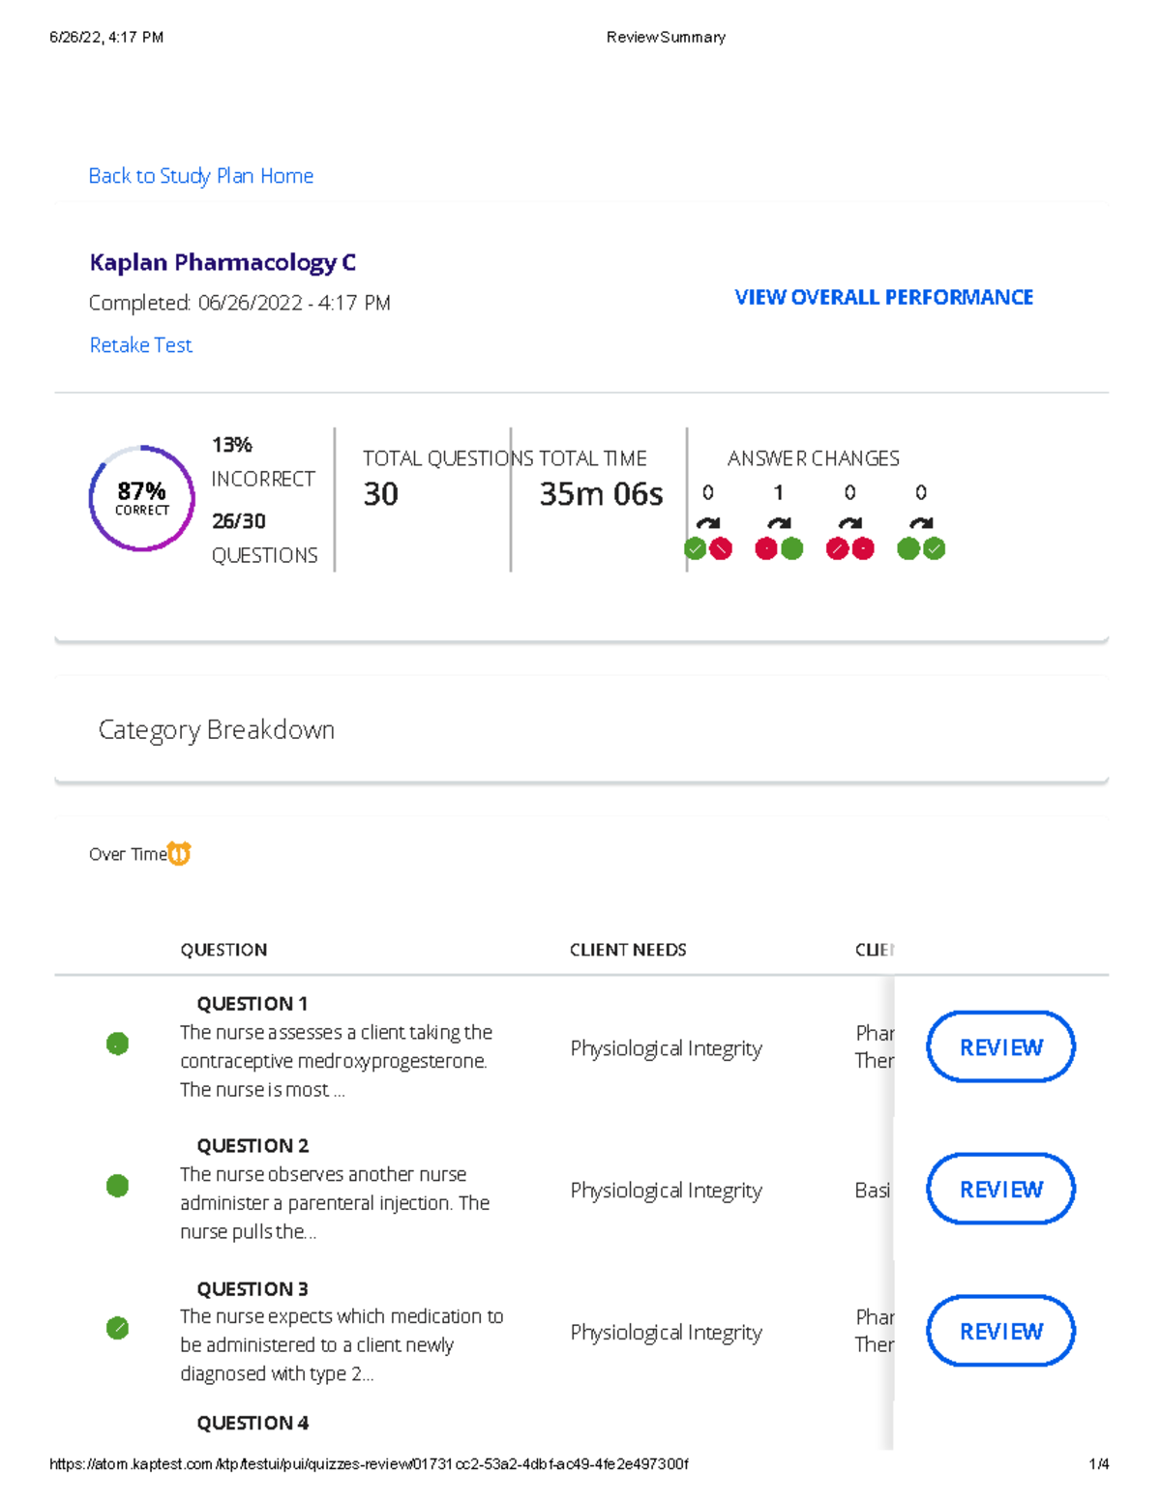The height and width of the screenshot is (1502, 1161).
Task: Click the QUESTION column header
Action: click(x=223, y=950)
